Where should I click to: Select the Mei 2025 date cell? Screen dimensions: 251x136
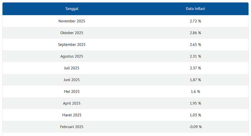coord(72,92)
